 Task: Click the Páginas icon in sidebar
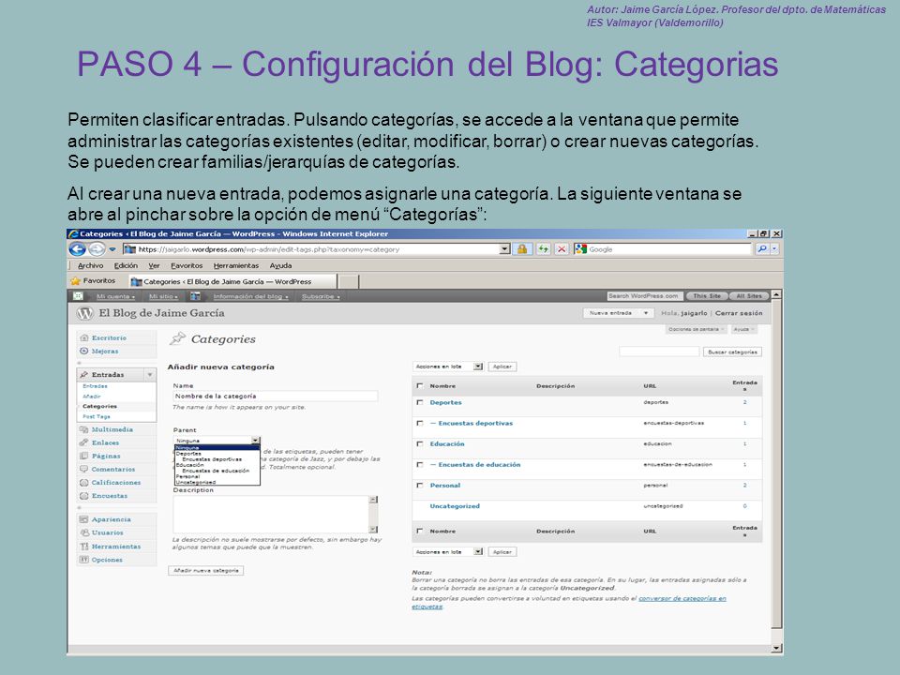[x=84, y=456]
